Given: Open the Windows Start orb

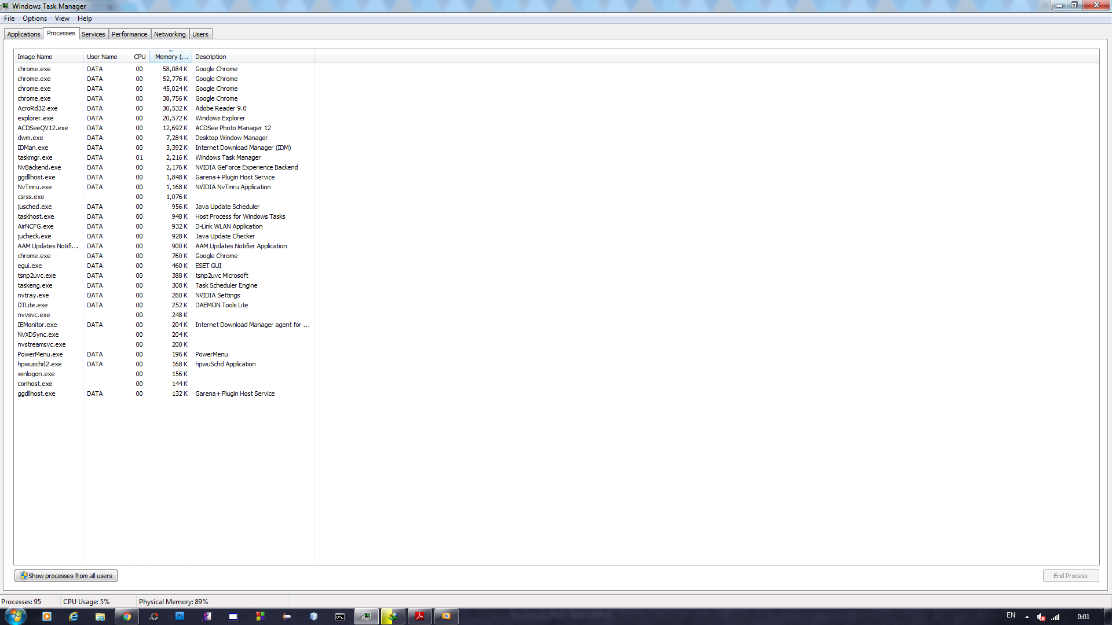Looking at the screenshot, I should [x=16, y=616].
